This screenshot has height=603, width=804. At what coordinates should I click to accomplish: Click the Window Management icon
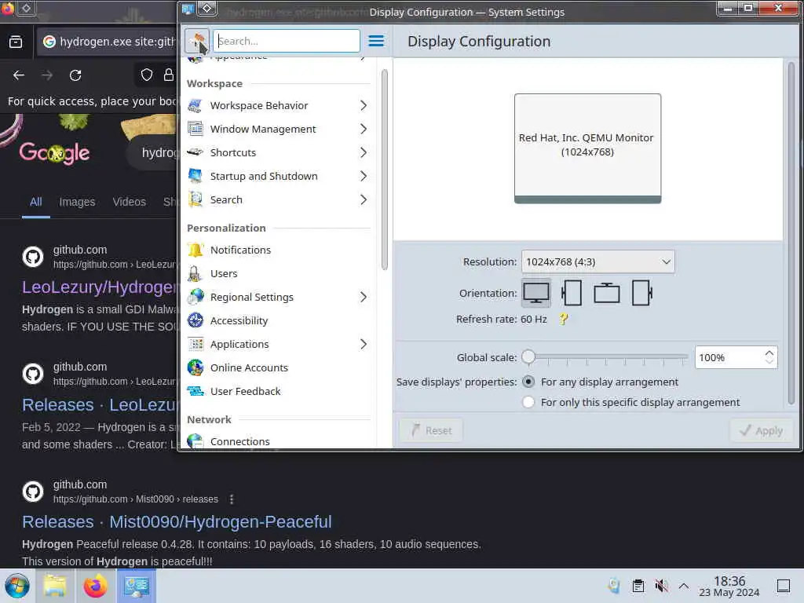[196, 129]
